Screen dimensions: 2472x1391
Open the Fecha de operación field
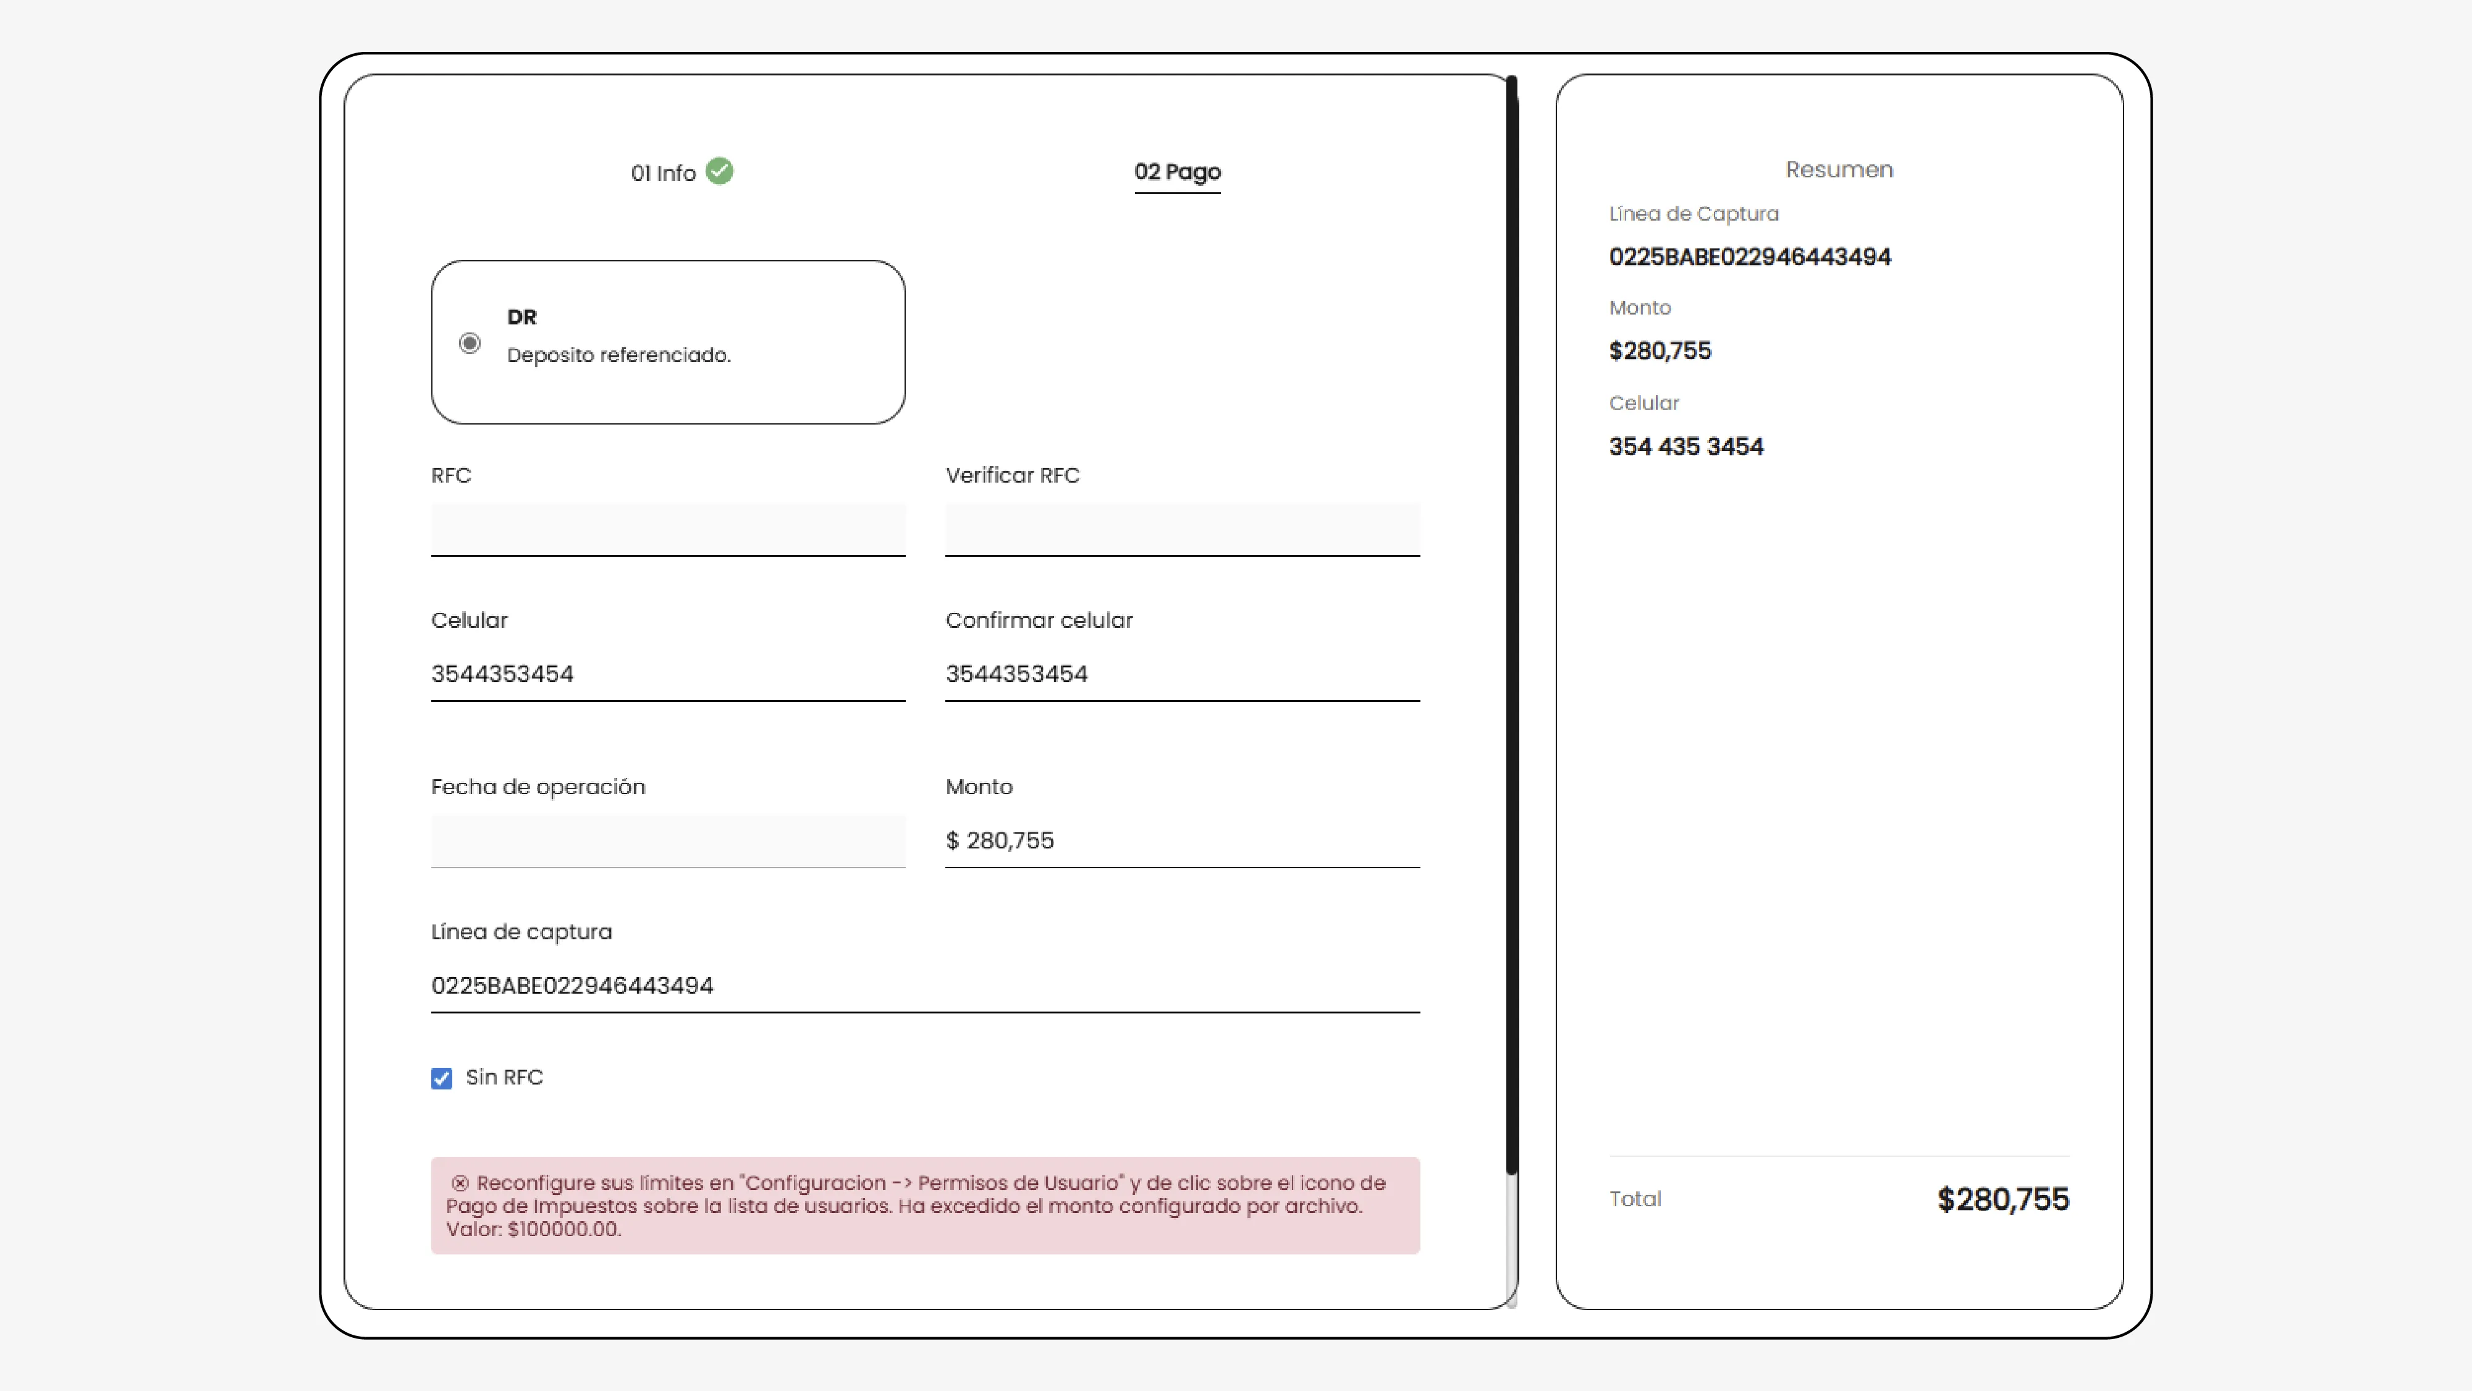point(668,840)
